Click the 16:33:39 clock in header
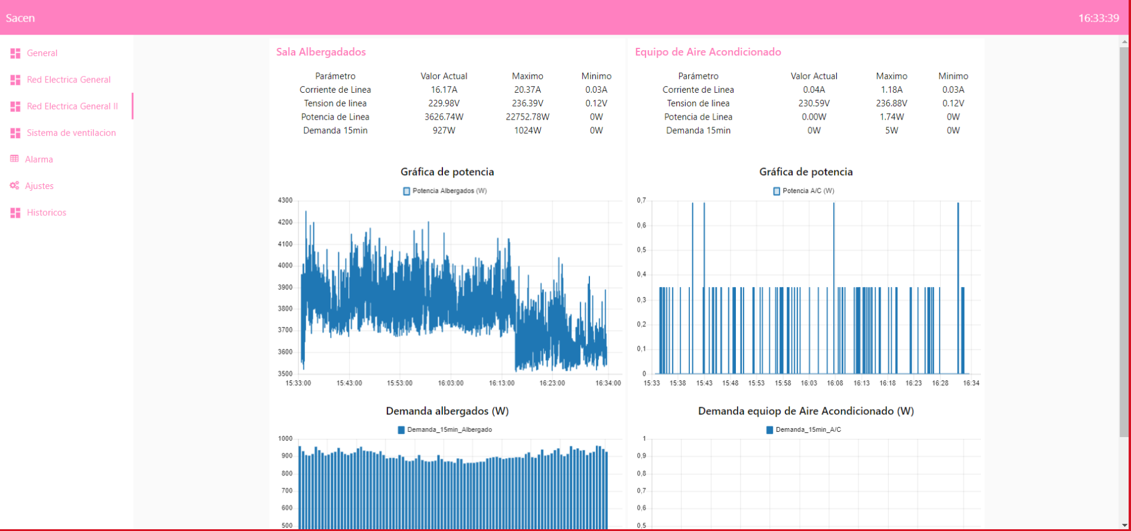 [1098, 18]
